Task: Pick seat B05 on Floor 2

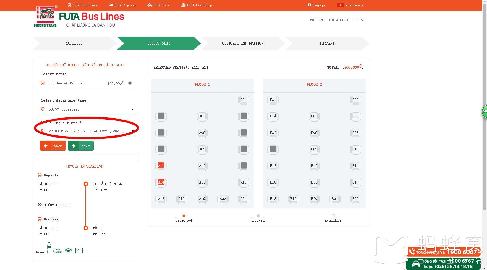Action: pyautogui.click(x=355, y=116)
